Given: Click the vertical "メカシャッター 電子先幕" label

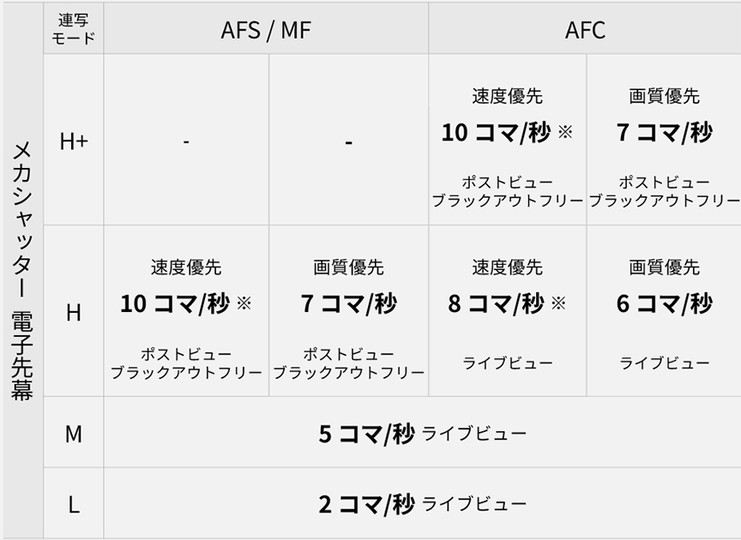Looking at the screenshot, I should [x=22, y=270].
